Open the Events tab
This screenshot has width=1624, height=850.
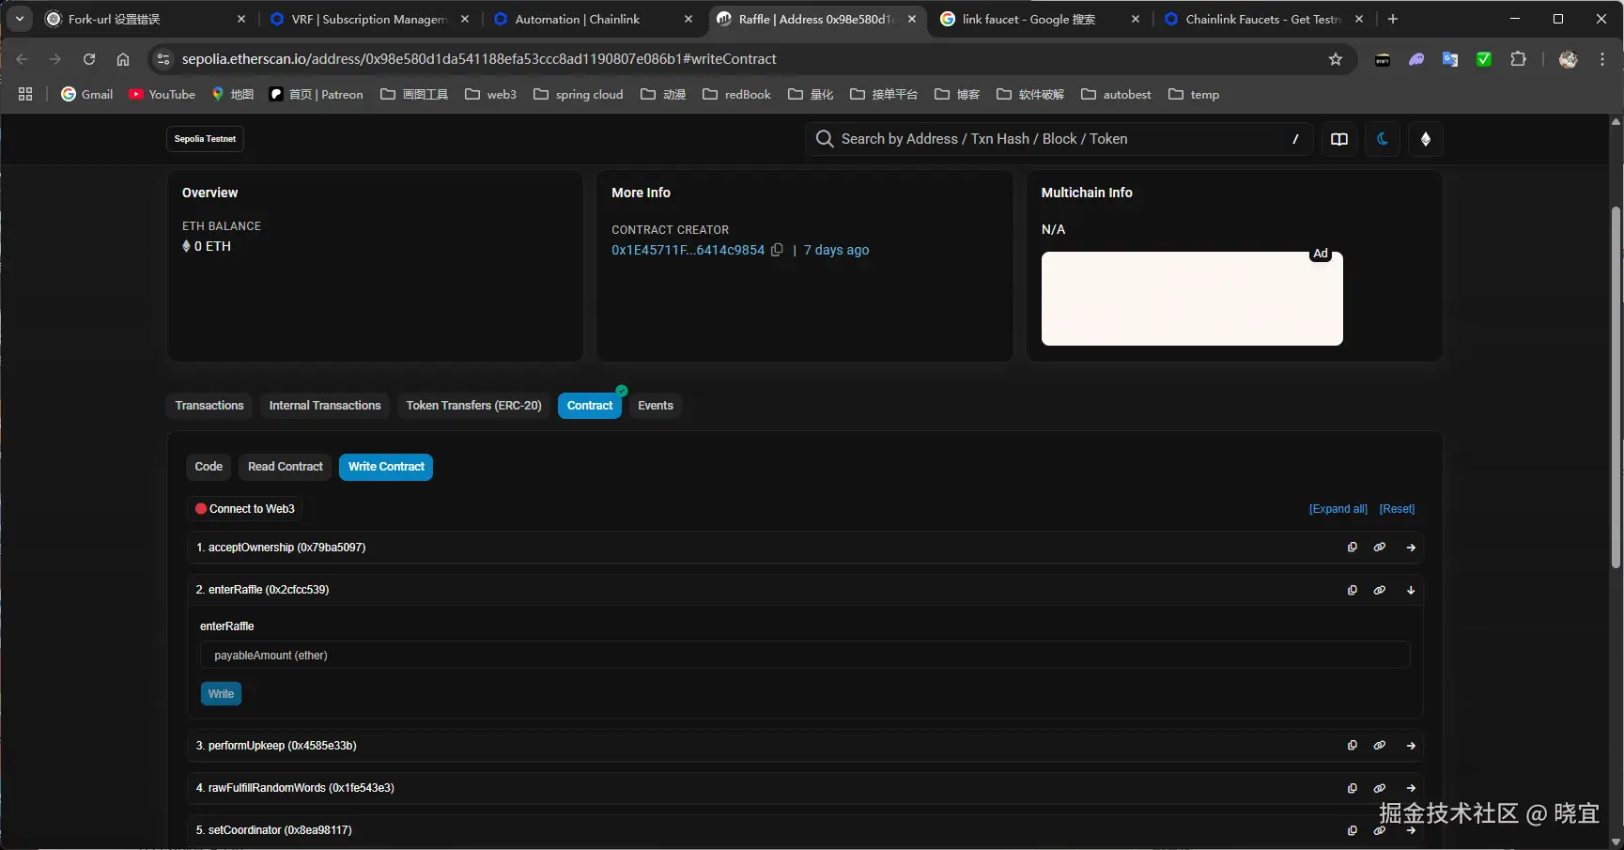coord(656,406)
